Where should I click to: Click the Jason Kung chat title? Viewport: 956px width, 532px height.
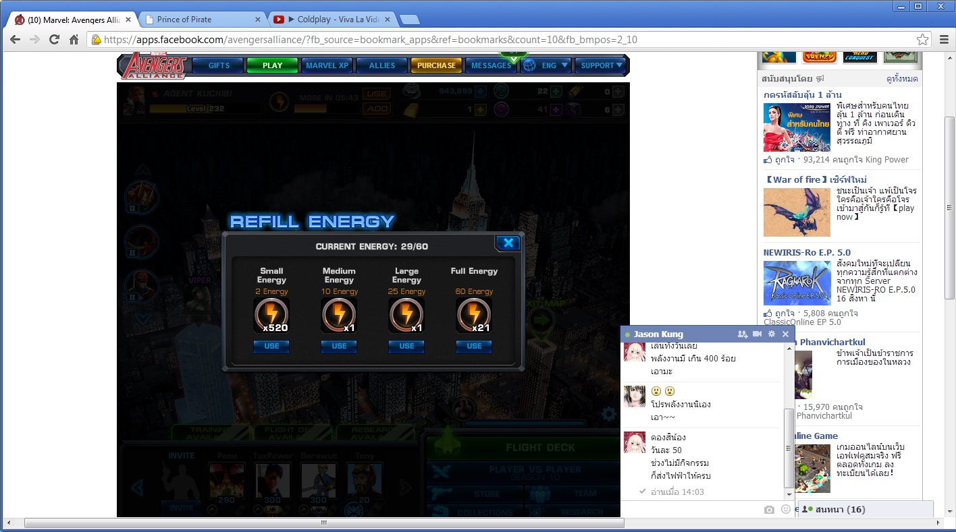pos(658,334)
